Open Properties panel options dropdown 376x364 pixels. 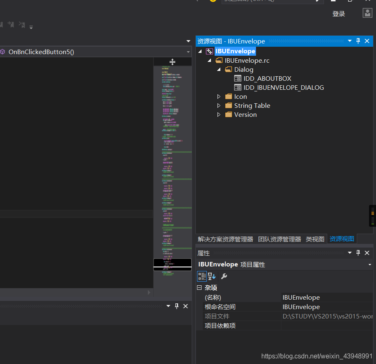(x=350, y=253)
